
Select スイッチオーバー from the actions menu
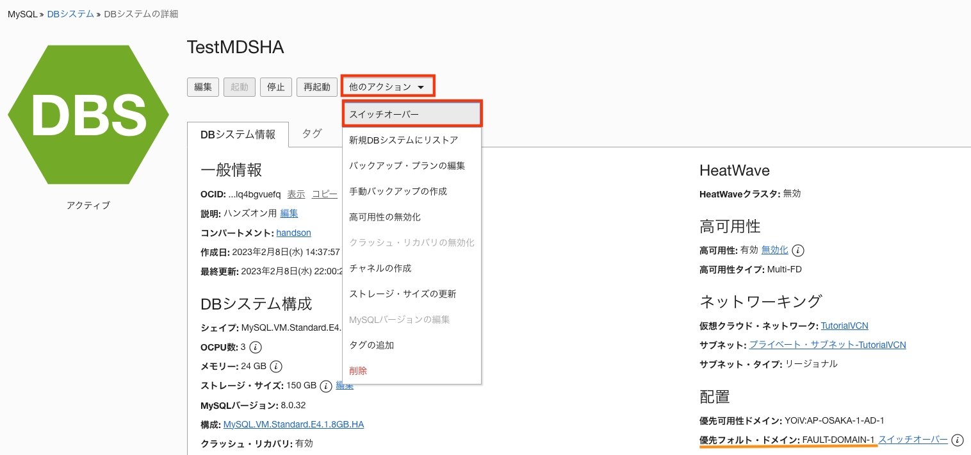pyautogui.click(x=412, y=115)
